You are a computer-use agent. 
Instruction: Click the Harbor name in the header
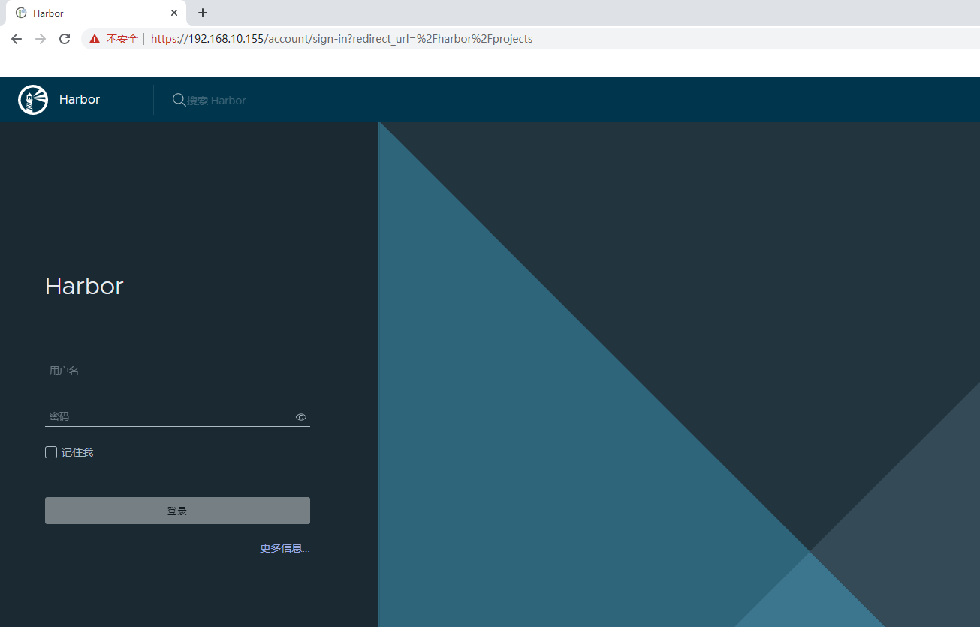point(80,100)
